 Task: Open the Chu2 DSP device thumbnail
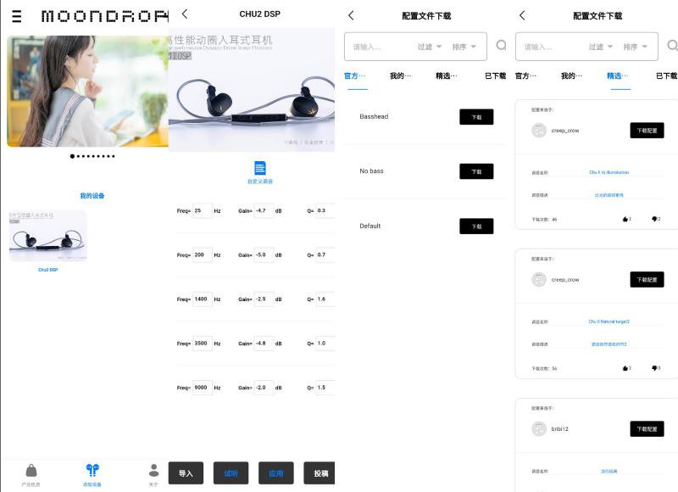pos(48,236)
